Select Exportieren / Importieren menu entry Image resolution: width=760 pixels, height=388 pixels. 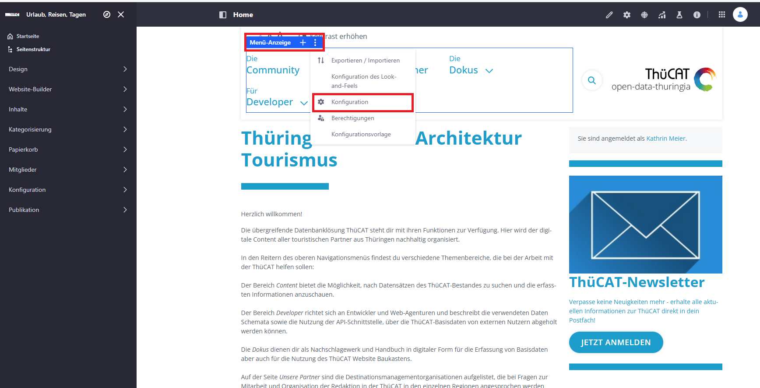(x=362, y=60)
